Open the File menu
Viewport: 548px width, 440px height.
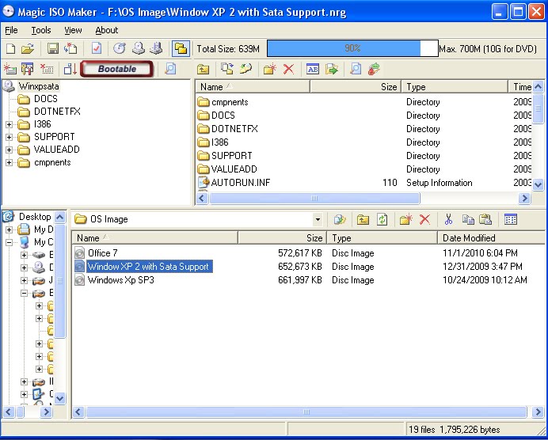(x=11, y=30)
